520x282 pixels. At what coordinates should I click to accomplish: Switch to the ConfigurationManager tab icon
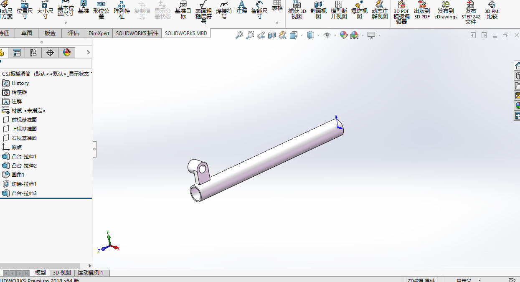click(x=33, y=52)
